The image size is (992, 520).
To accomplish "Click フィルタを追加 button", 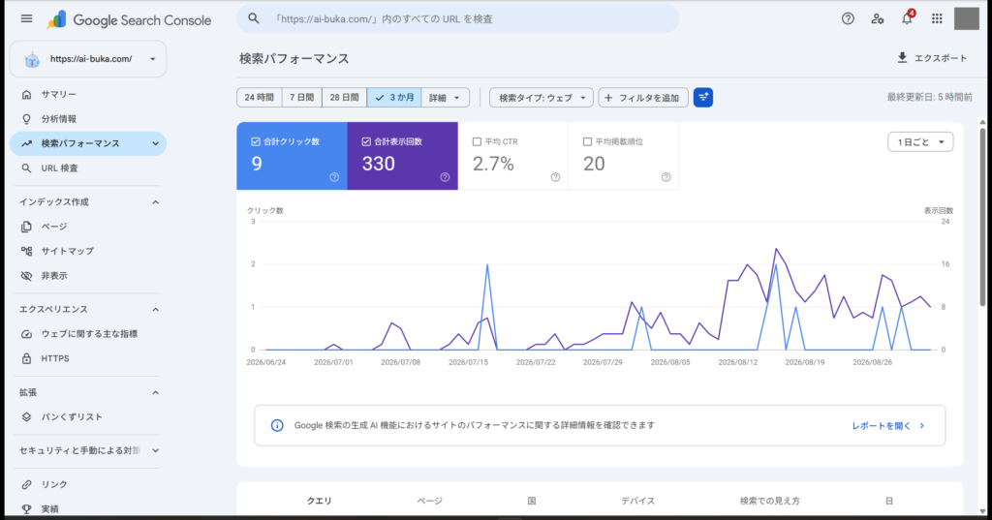I will click(643, 98).
